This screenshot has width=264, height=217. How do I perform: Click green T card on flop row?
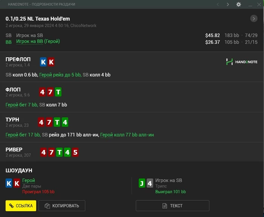point(58,92)
